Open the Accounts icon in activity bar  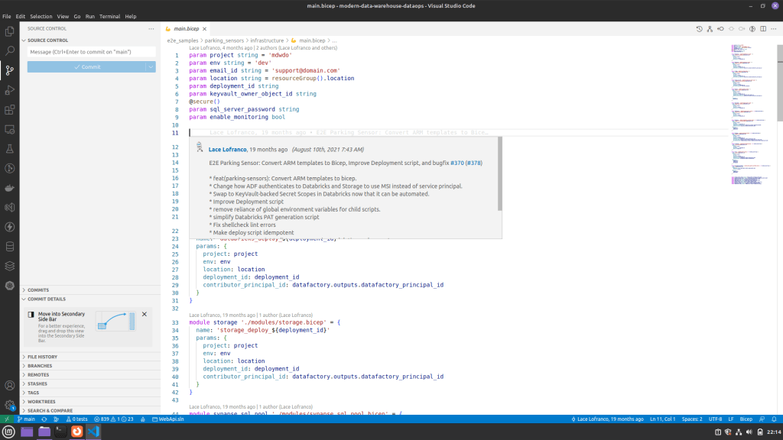pos(10,386)
